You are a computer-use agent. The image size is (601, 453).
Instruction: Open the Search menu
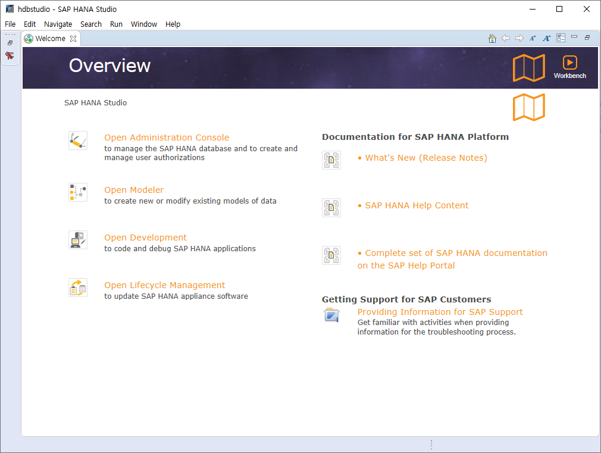(x=91, y=24)
